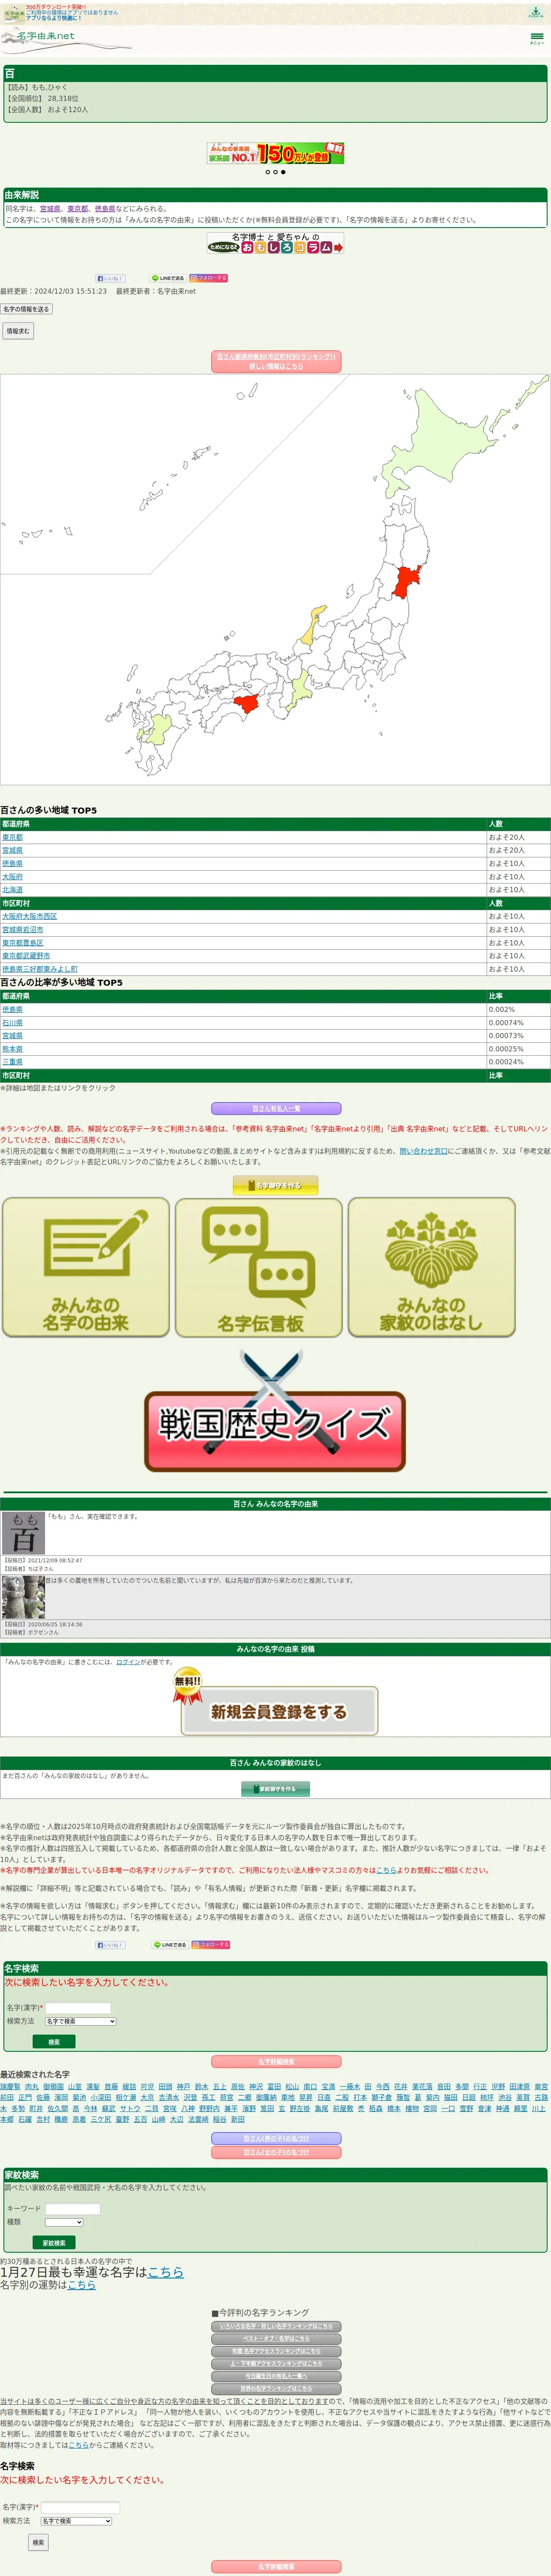This screenshot has width=551, height=2576.
Task: Click the red Tokushima prefecture on the map
Action: click(246, 703)
